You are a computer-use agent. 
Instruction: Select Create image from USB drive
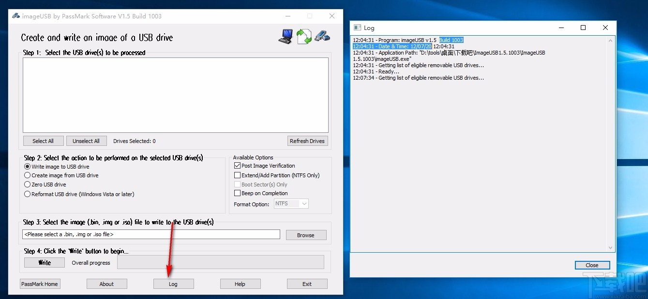(x=27, y=175)
